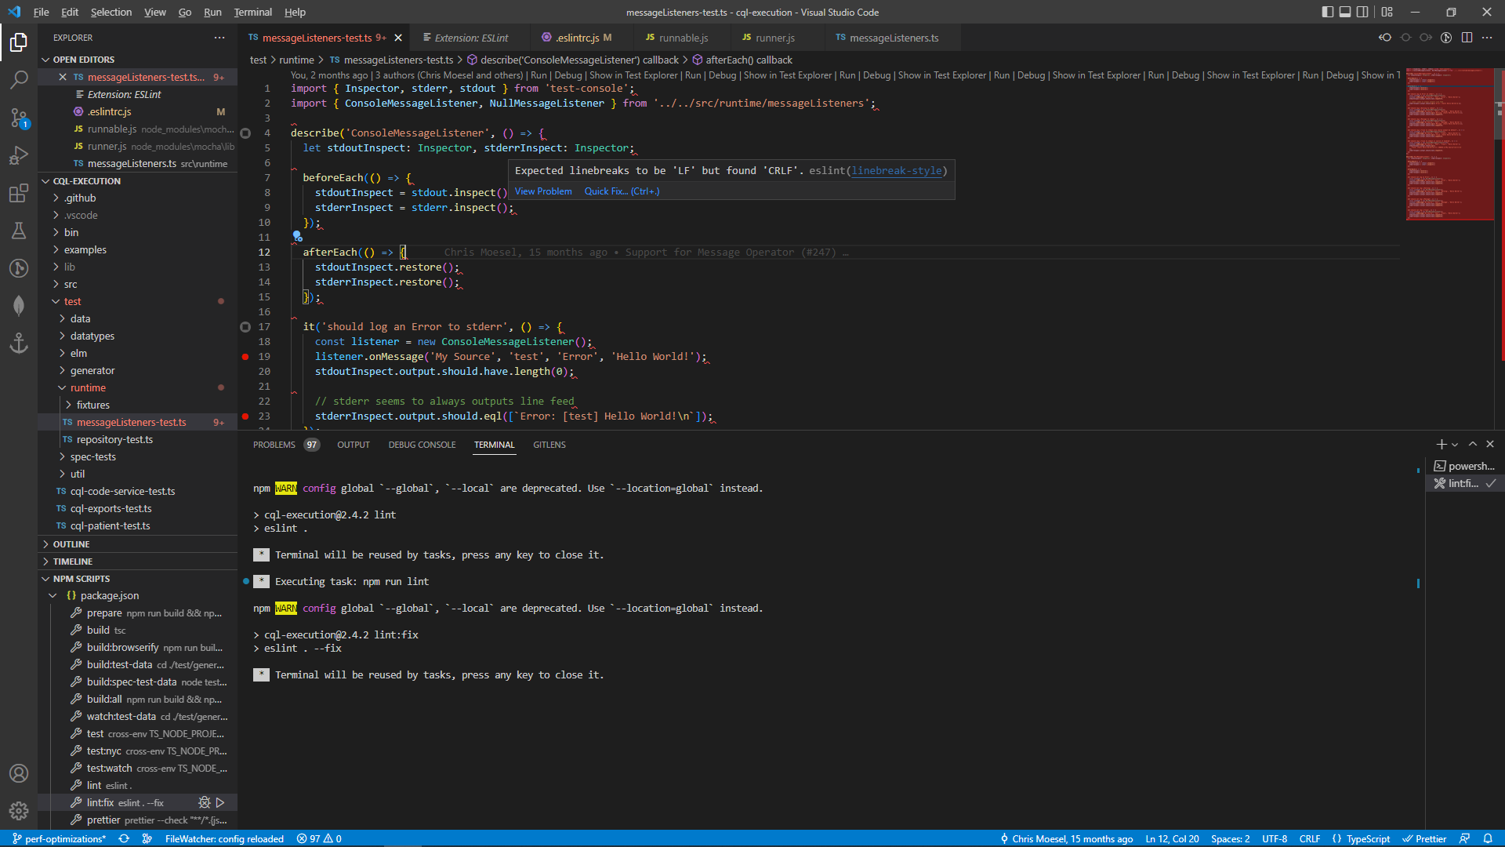Click the test status circle on line 4
1505x847 pixels.
pos(245,133)
